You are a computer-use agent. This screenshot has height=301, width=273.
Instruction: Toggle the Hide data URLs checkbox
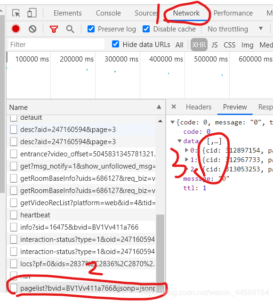tap(115, 44)
